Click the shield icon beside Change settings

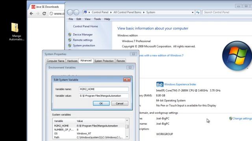click(x=231, y=118)
